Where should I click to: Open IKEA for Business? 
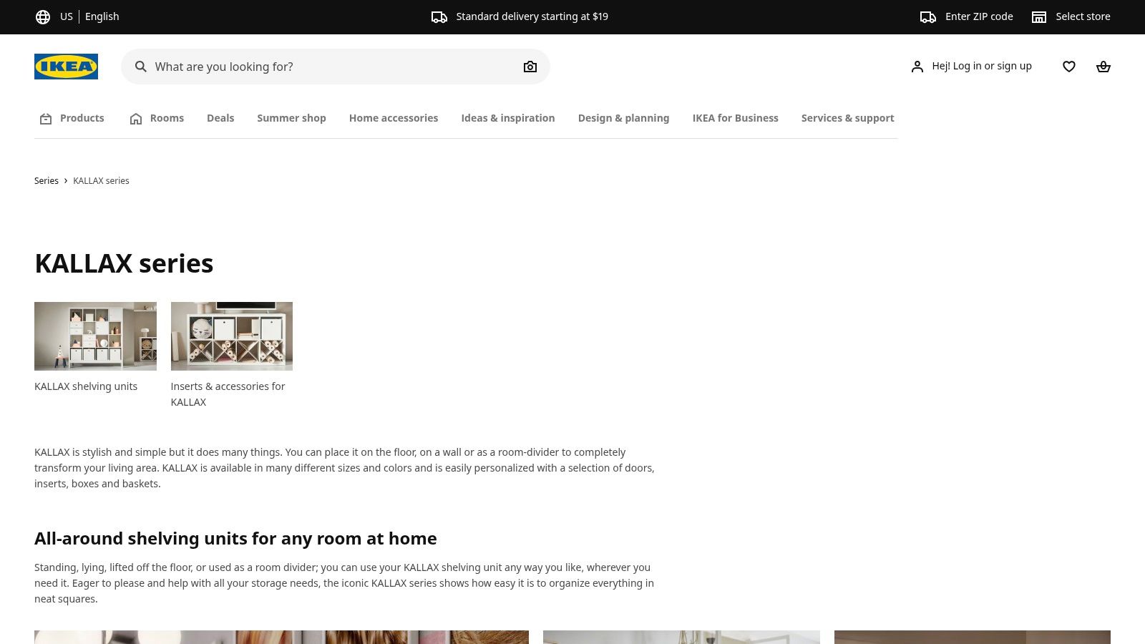click(x=735, y=118)
